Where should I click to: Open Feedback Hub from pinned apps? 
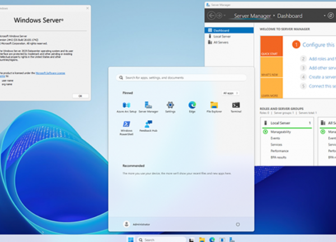(x=148, y=126)
